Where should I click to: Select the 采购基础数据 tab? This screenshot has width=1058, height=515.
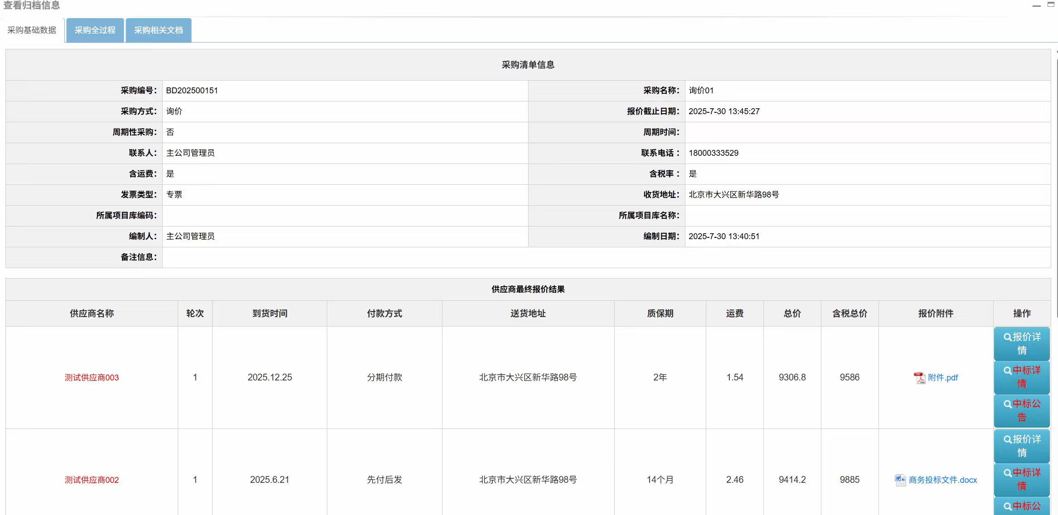31,30
